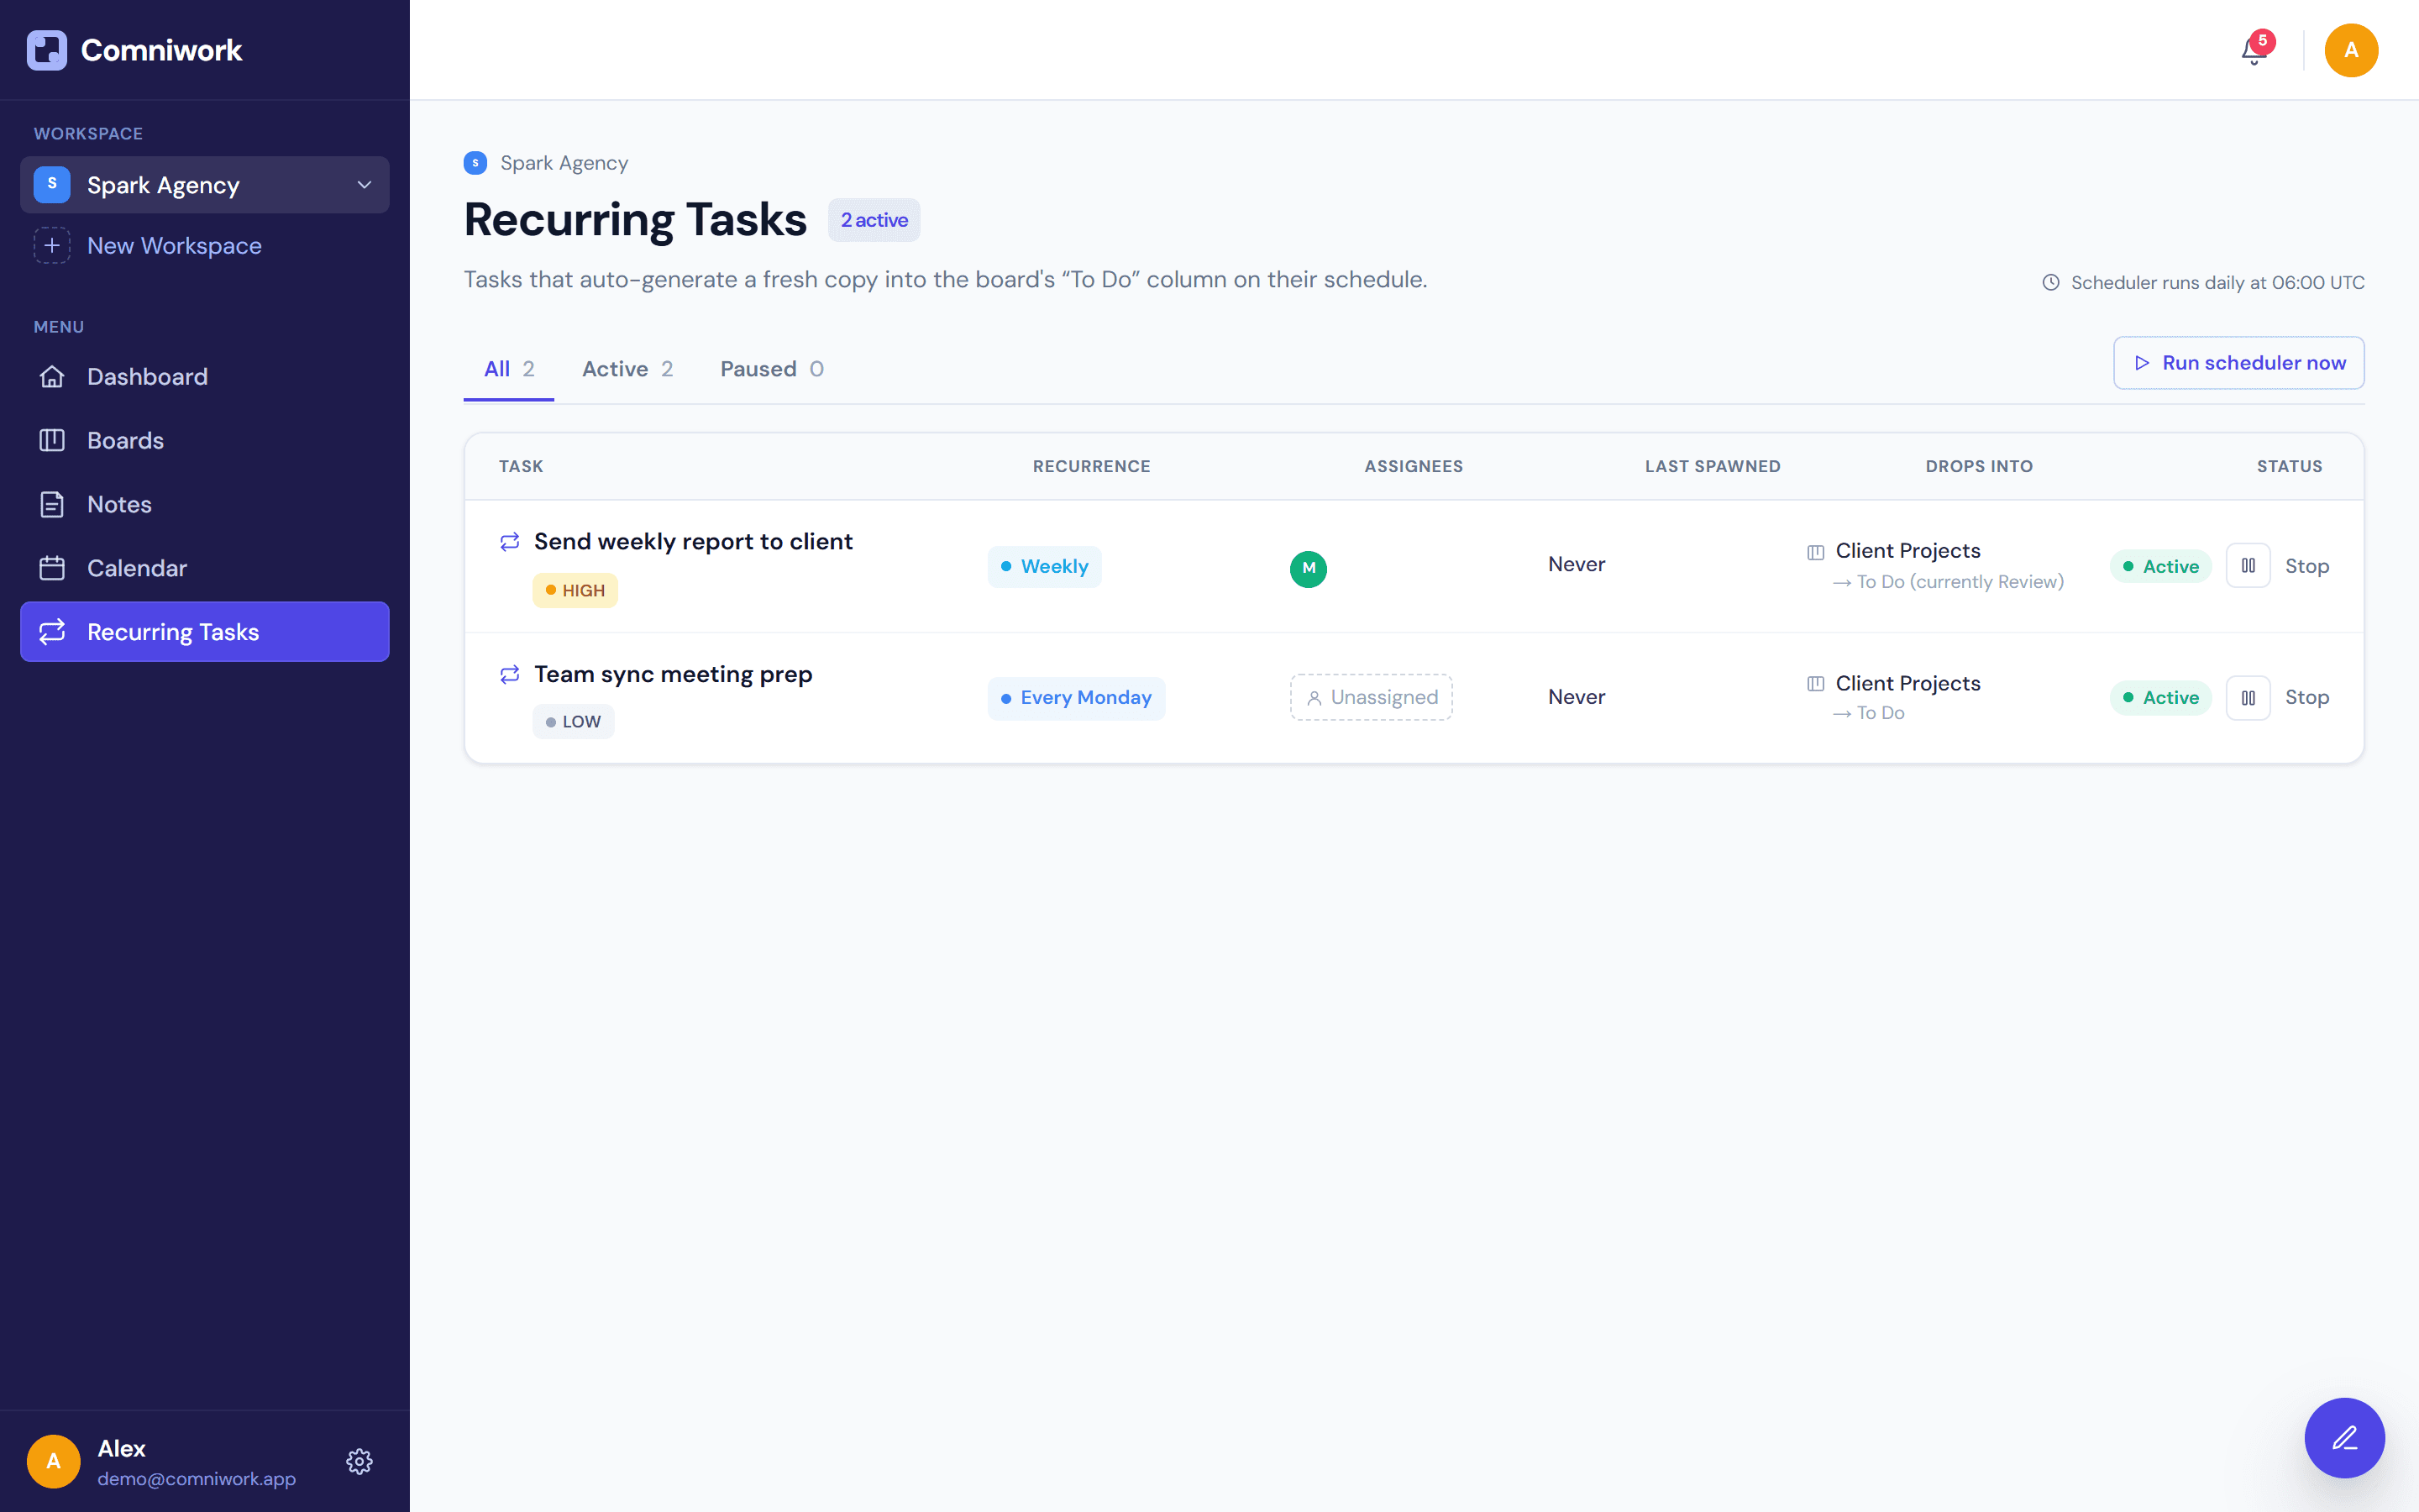Switch to the All tab
2419x1512 pixels.
point(509,369)
